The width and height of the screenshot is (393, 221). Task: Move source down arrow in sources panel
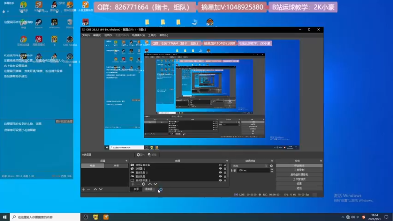tap(155, 184)
